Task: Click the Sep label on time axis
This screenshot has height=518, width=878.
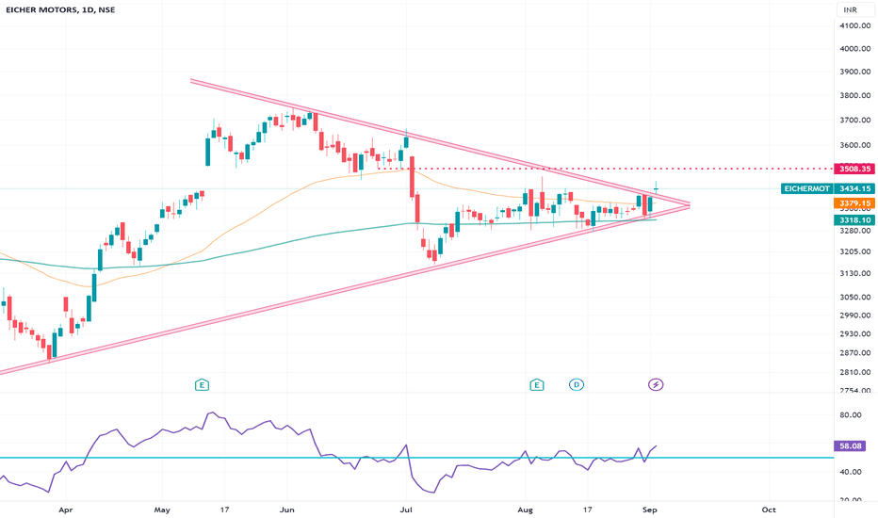Action: [x=649, y=510]
